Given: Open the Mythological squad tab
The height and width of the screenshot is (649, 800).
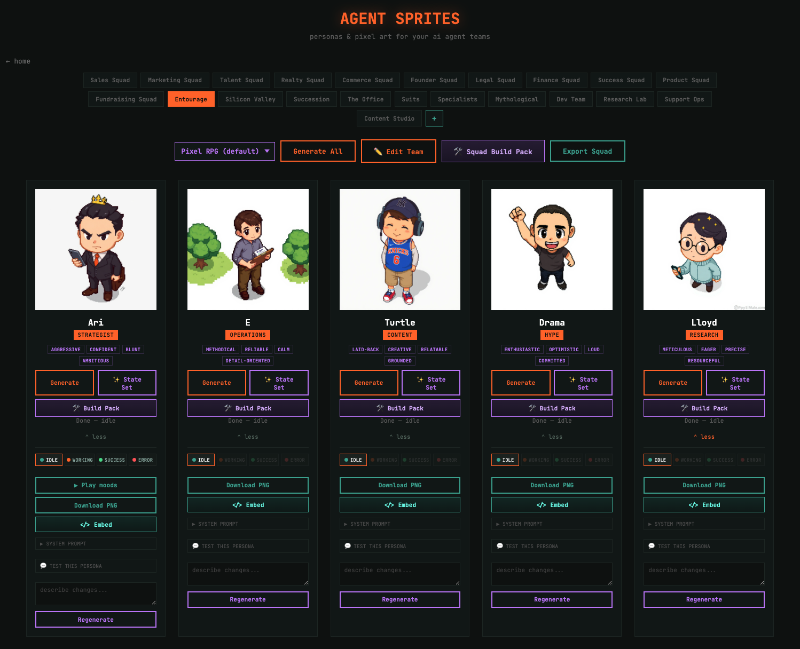Looking at the screenshot, I should (x=517, y=99).
